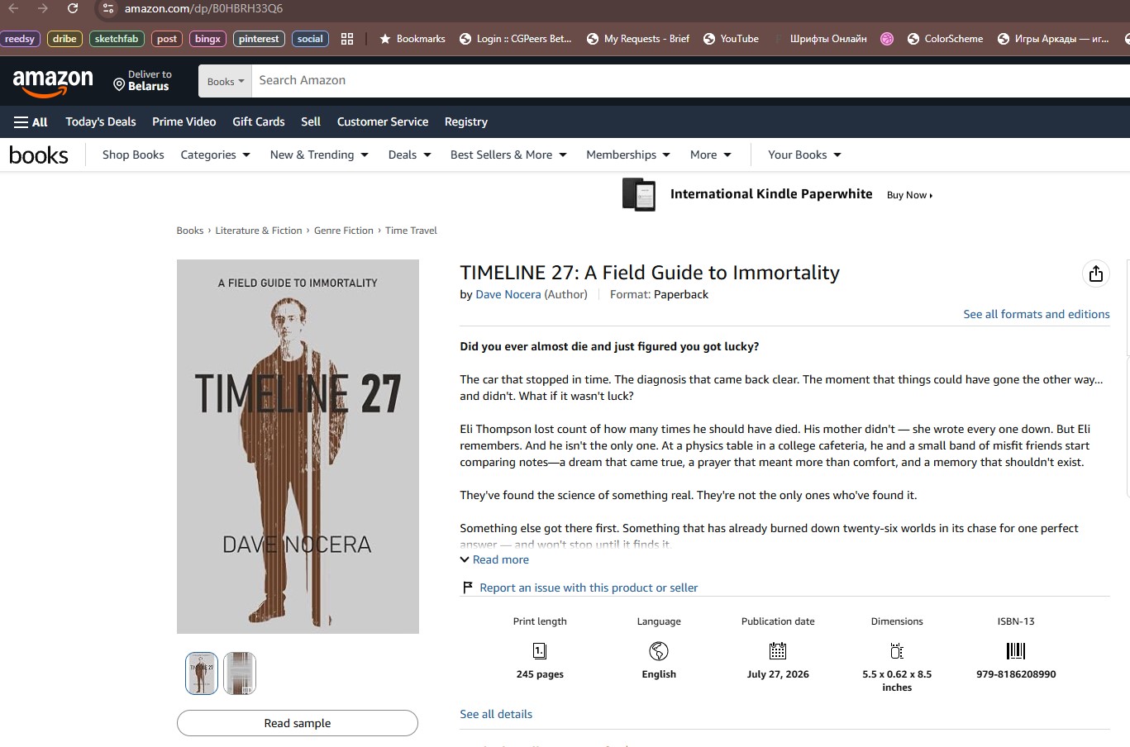Expand the Memberships dropdown
The height and width of the screenshot is (747, 1130).
(x=628, y=155)
